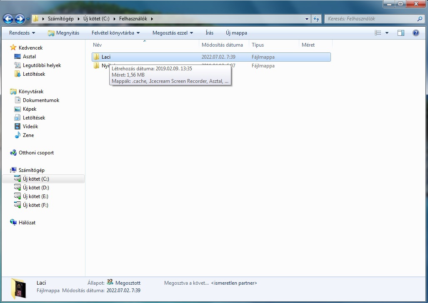428x303 pixels.
Task: Expand the arrow after Számítógép breadcrumb
Action: [79, 19]
